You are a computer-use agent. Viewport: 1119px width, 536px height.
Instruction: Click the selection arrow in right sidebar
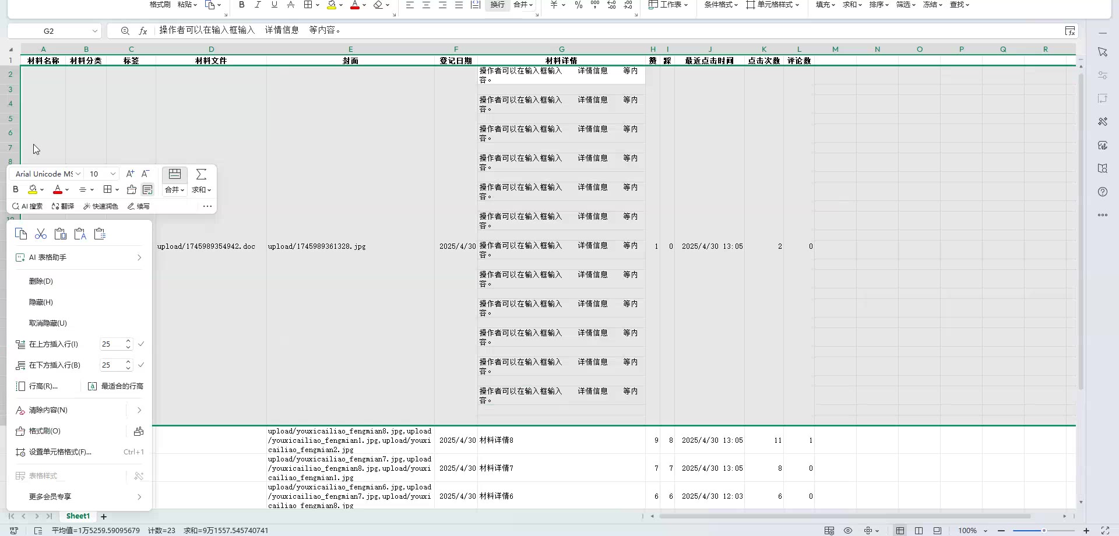pyautogui.click(x=1103, y=52)
